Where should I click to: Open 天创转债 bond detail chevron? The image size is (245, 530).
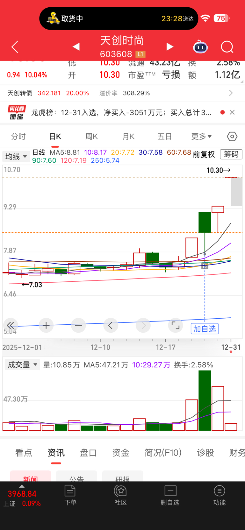(231, 93)
